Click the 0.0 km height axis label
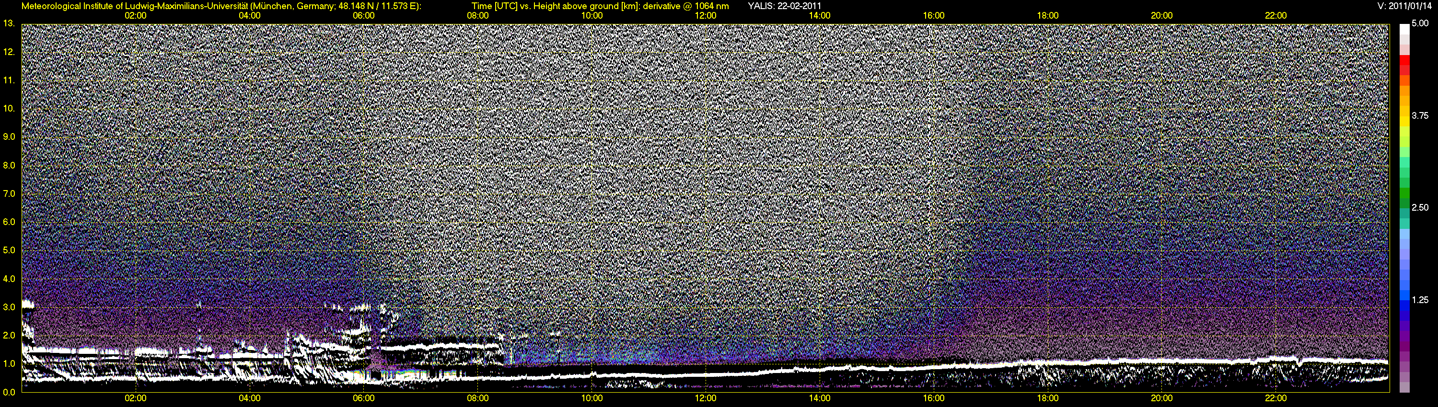The image size is (1438, 407). click(9, 392)
